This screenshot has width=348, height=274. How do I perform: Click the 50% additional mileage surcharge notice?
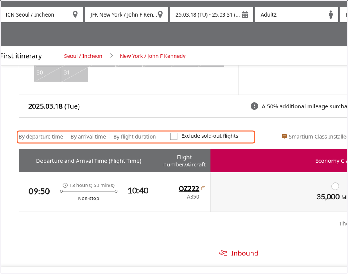(x=305, y=106)
